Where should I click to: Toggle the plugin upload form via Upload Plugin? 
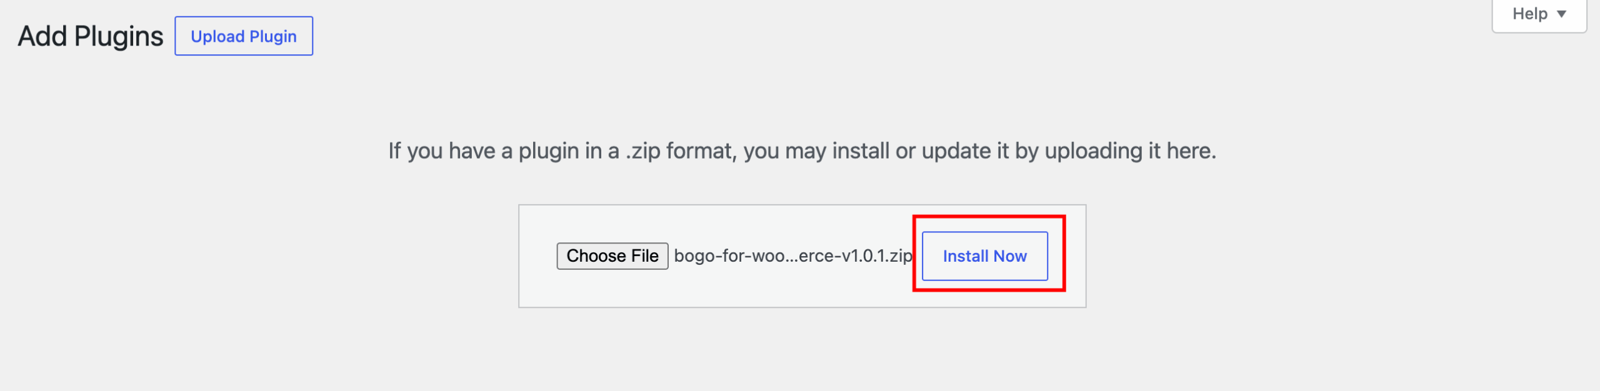244,36
